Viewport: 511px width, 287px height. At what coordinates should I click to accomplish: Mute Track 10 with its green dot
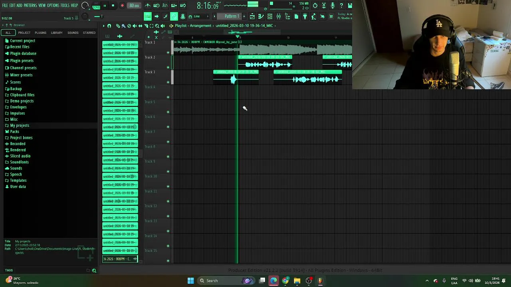click(x=168, y=187)
